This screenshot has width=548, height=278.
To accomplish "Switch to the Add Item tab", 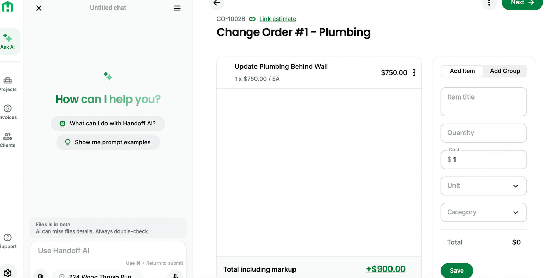I will click(x=462, y=71).
